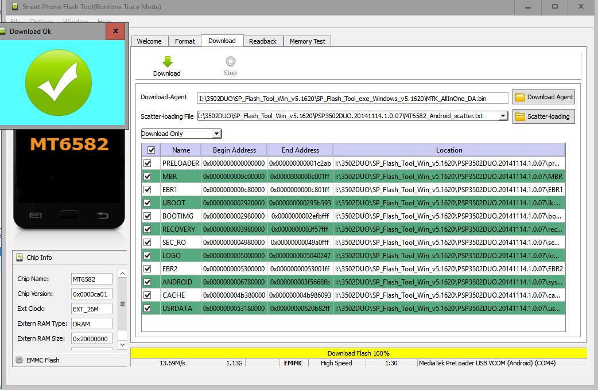Click the green checkmark success icon

point(59,81)
